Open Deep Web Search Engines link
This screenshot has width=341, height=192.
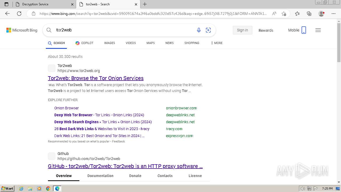tap(103, 122)
